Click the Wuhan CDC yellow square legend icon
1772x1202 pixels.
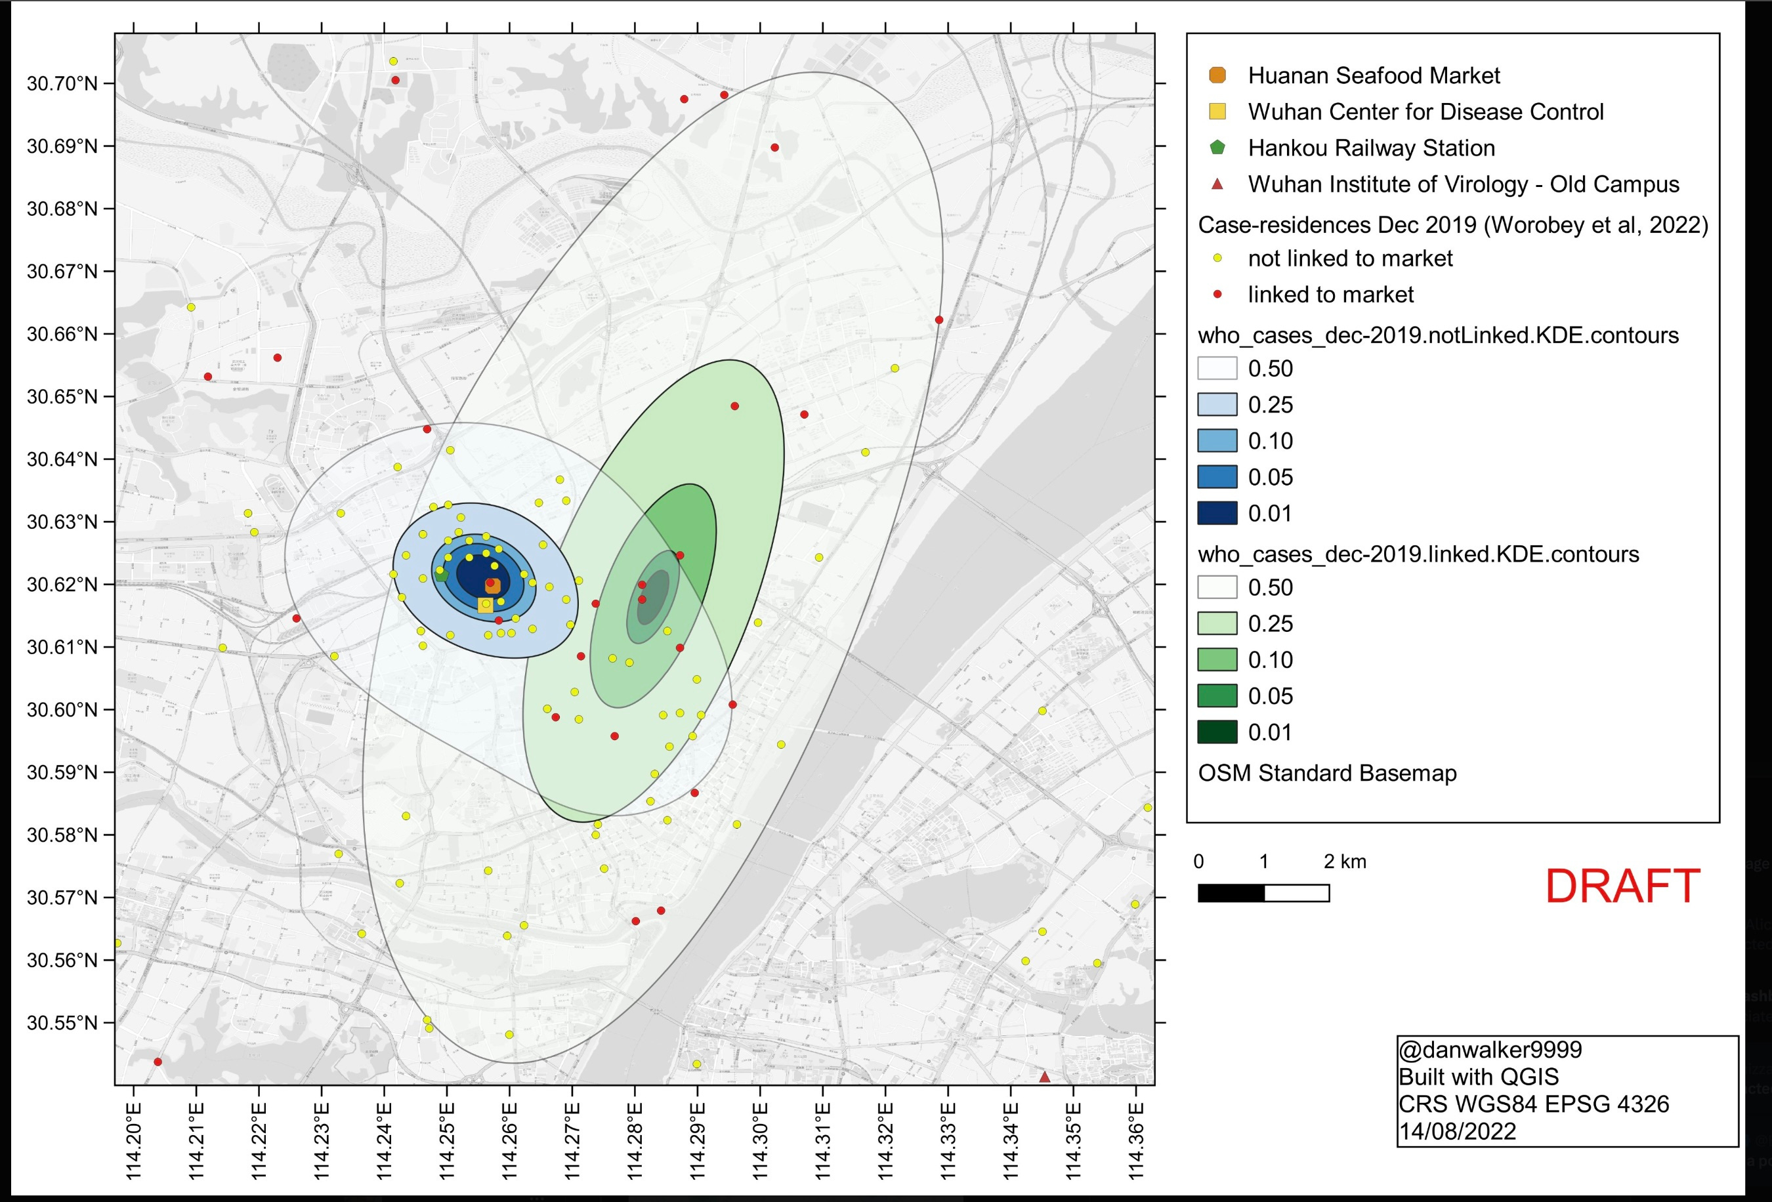[x=1217, y=112]
